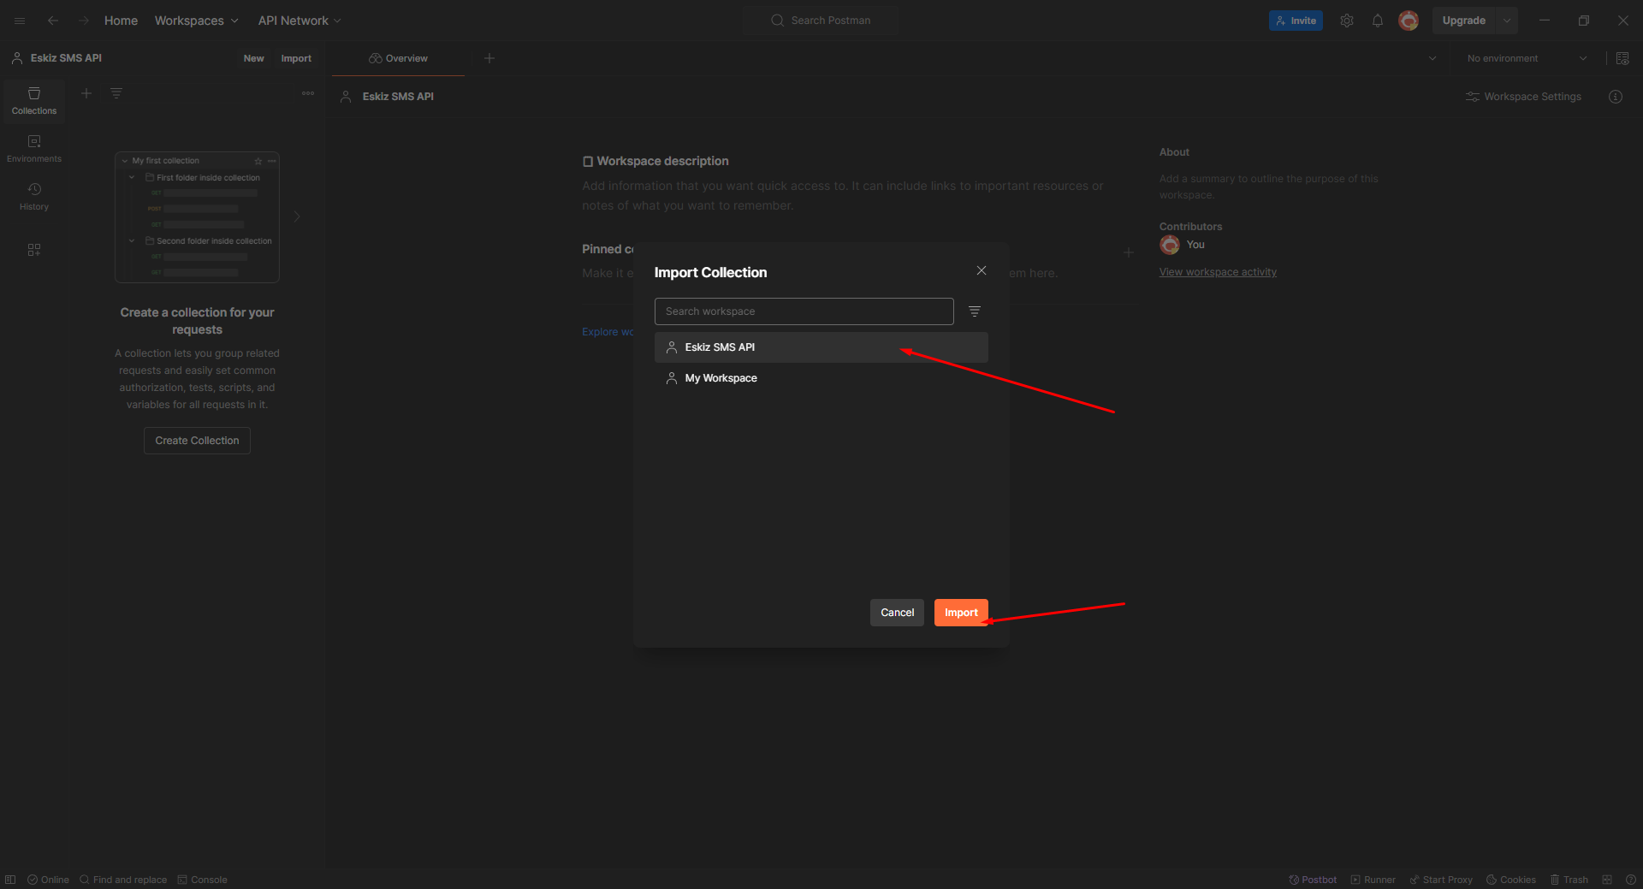This screenshot has height=889, width=1643.
Task: Open the Collections sidebar panel
Action: pos(34,100)
